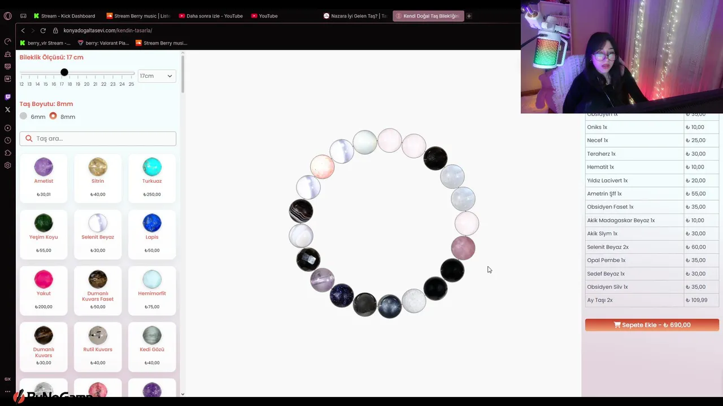Image resolution: width=723 pixels, height=406 pixels.
Task: Click the search magnifier icon
Action: pos(29,139)
